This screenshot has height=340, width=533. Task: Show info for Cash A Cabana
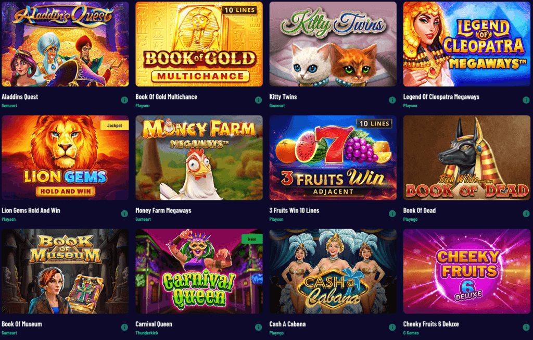[392, 327]
